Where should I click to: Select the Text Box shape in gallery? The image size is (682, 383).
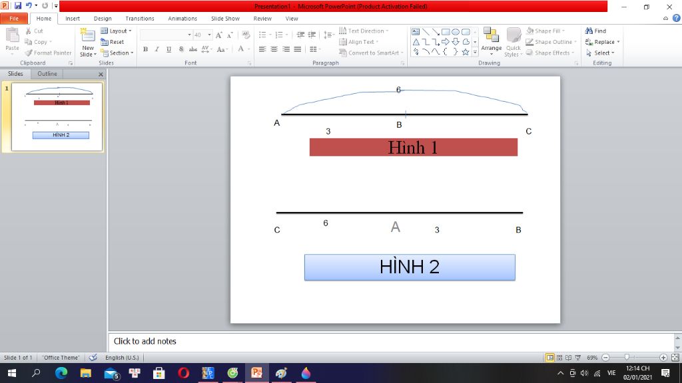(x=416, y=32)
